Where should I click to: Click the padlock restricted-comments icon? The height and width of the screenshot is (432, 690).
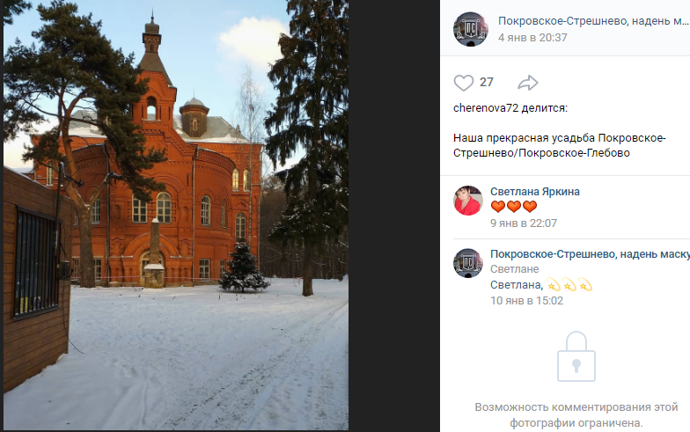(576, 357)
